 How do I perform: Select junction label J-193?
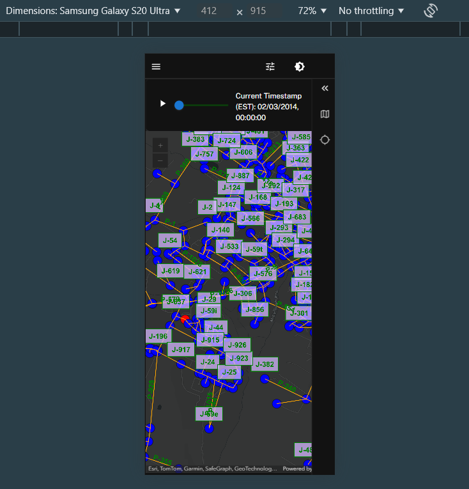coord(284,204)
